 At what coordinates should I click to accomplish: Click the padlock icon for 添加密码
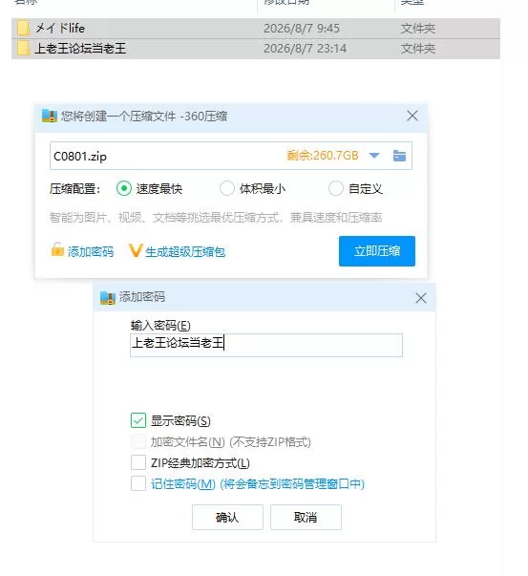(x=57, y=249)
